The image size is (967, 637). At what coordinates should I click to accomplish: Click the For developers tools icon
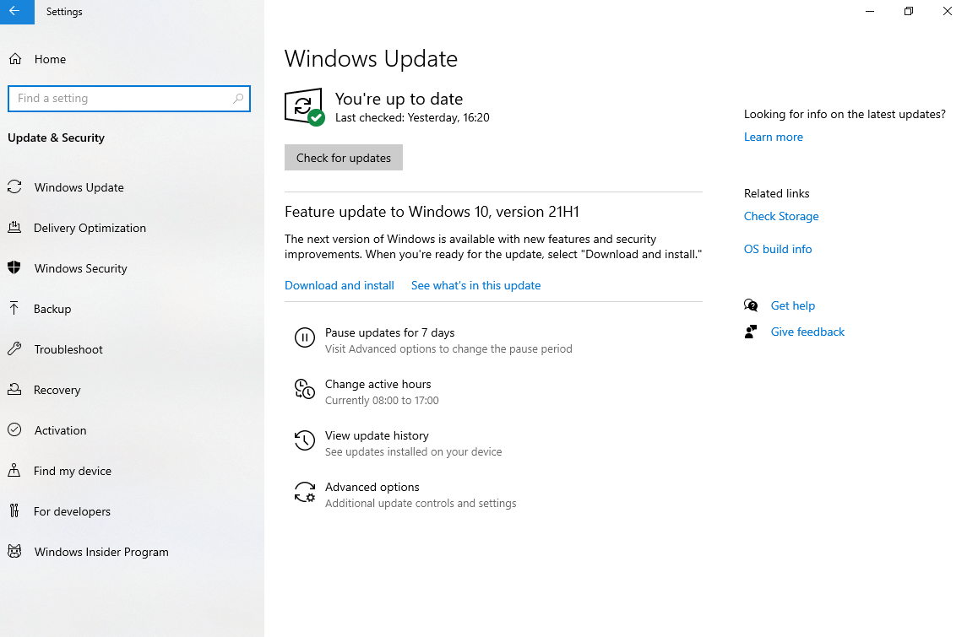tap(14, 510)
